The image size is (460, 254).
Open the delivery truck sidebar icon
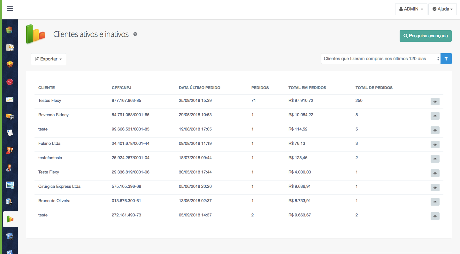point(10,116)
